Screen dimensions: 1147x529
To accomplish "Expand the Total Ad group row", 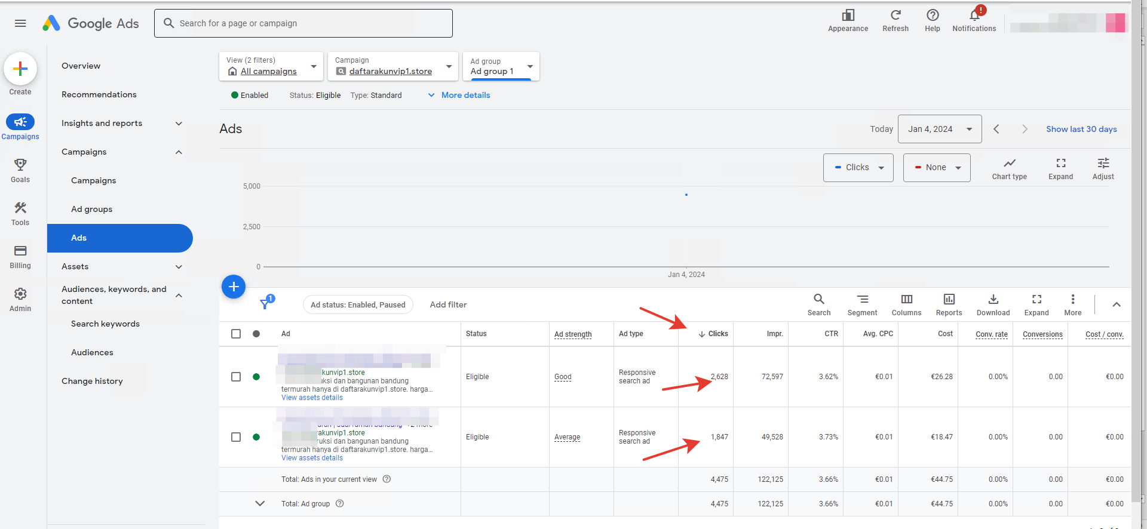I will tap(260, 503).
